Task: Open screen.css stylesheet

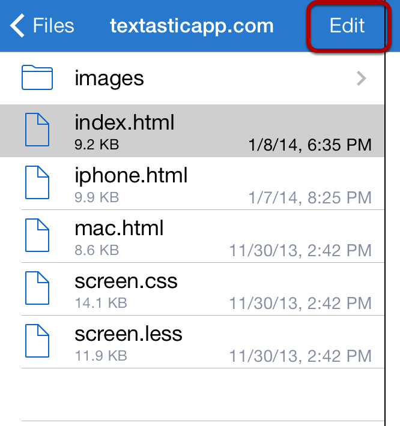Action: (x=192, y=289)
